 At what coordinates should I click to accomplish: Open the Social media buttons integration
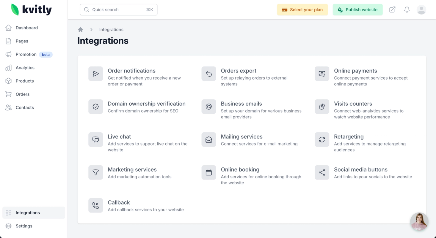tap(360, 170)
